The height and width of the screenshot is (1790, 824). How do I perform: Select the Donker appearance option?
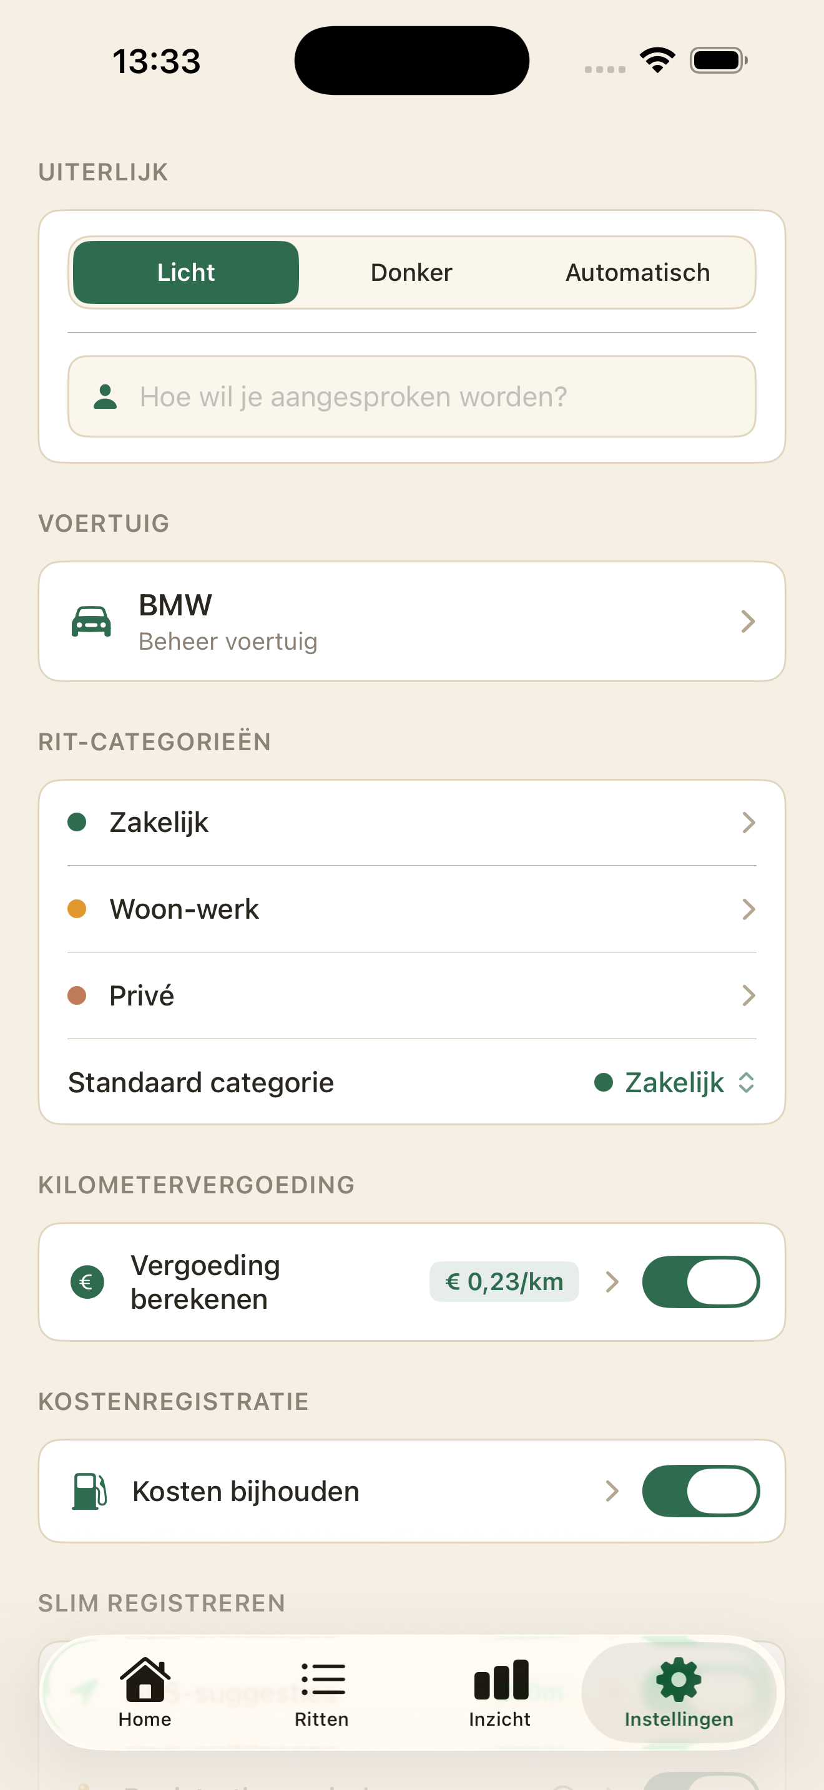tap(411, 272)
